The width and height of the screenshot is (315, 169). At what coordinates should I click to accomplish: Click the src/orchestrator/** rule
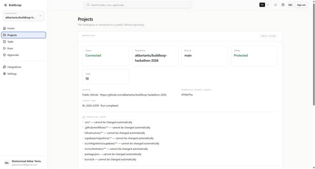pos(116,149)
